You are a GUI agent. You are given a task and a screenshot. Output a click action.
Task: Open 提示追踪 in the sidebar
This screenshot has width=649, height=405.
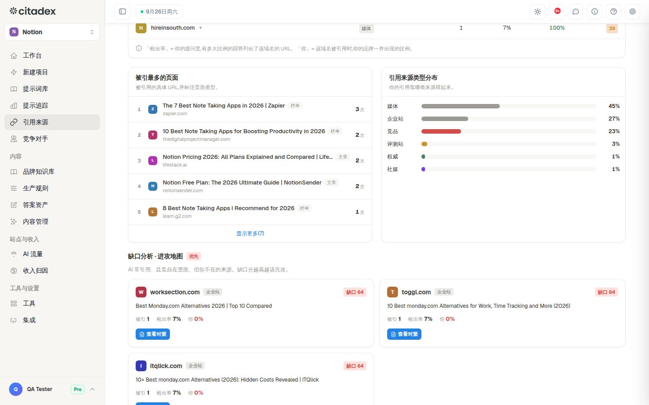[x=52, y=105]
